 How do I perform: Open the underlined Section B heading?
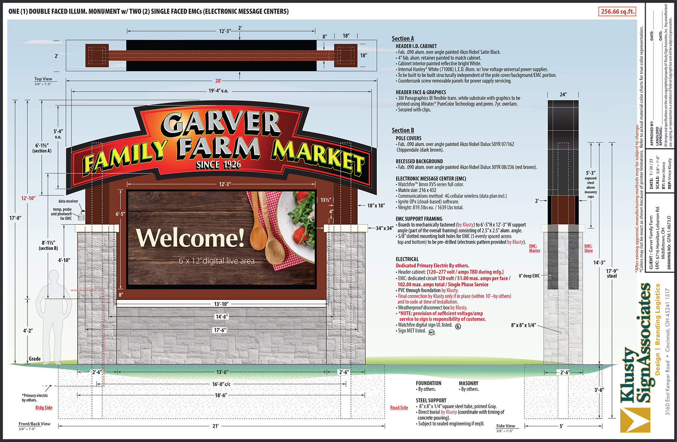[403, 130]
